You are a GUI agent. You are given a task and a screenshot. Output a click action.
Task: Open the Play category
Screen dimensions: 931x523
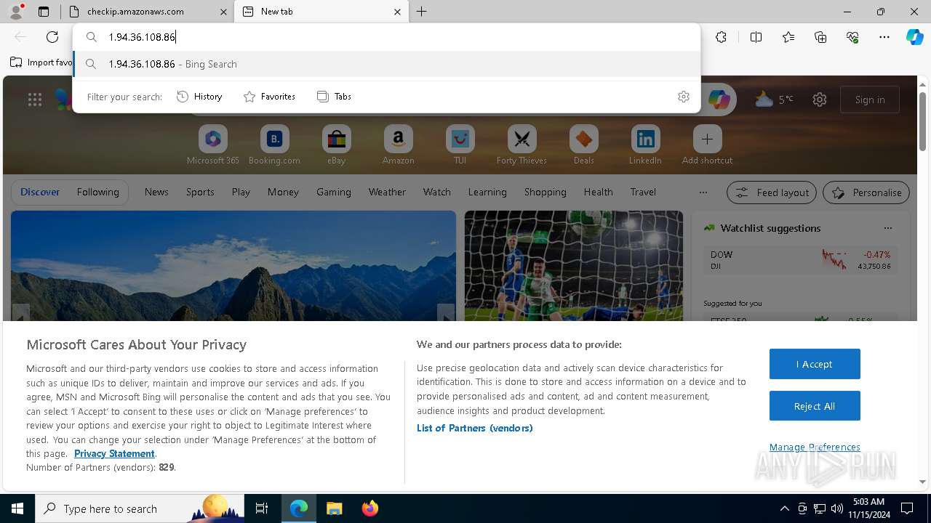point(241,192)
